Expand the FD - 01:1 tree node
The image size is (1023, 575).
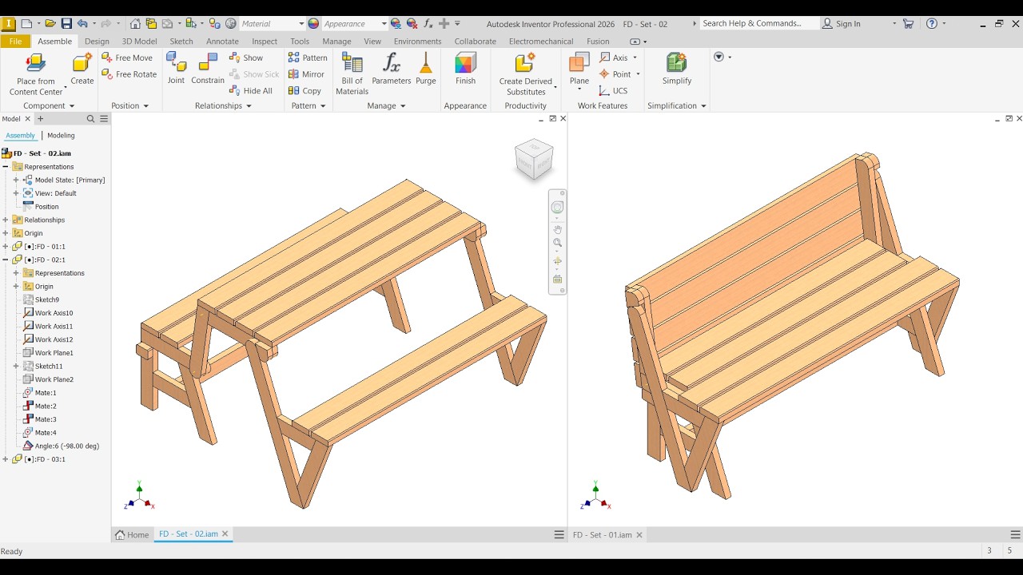6,247
